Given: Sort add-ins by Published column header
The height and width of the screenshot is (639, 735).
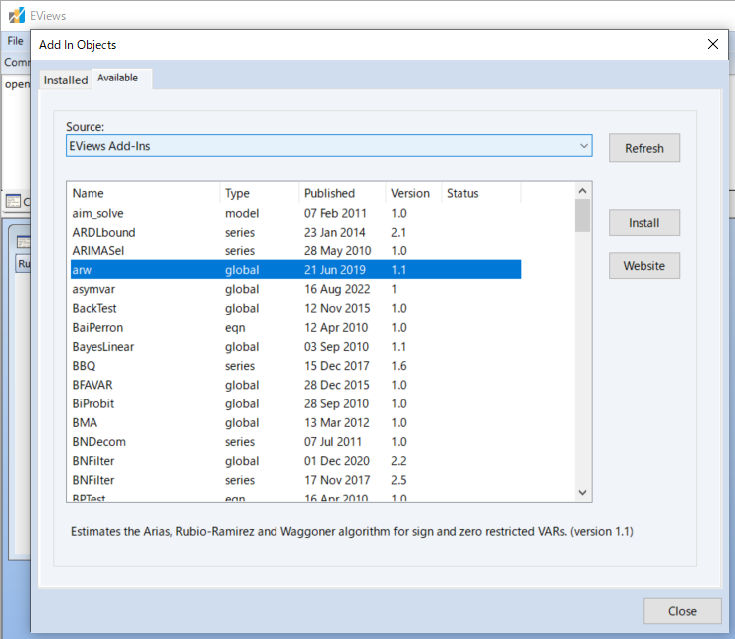Looking at the screenshot, I should (341, 193).
